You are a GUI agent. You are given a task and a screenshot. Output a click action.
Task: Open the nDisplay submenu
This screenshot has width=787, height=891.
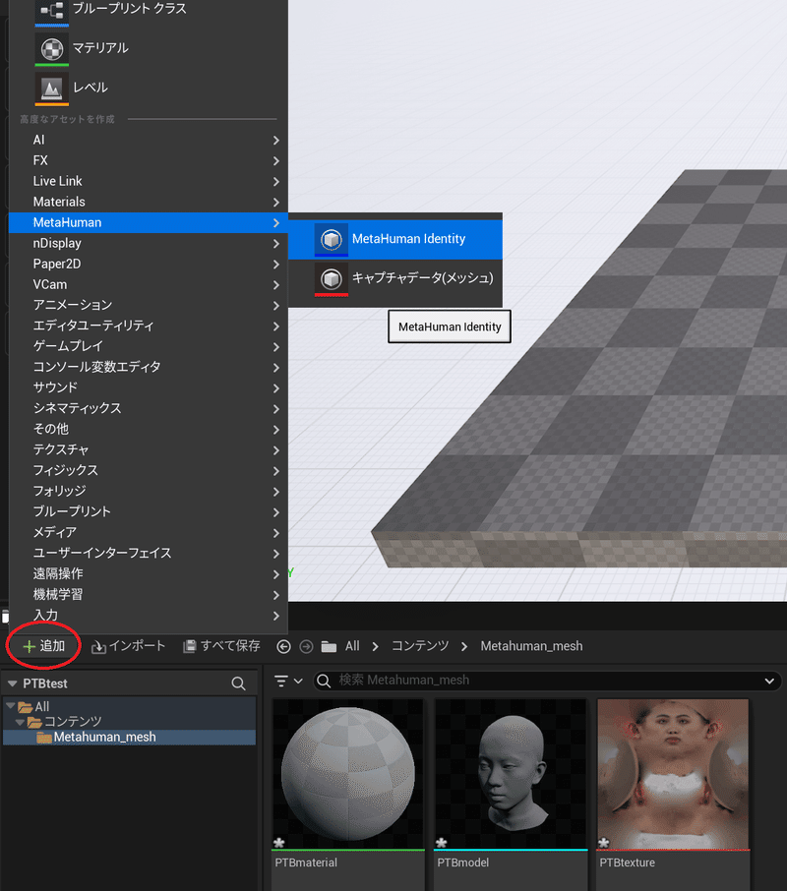tap(149, 243)
